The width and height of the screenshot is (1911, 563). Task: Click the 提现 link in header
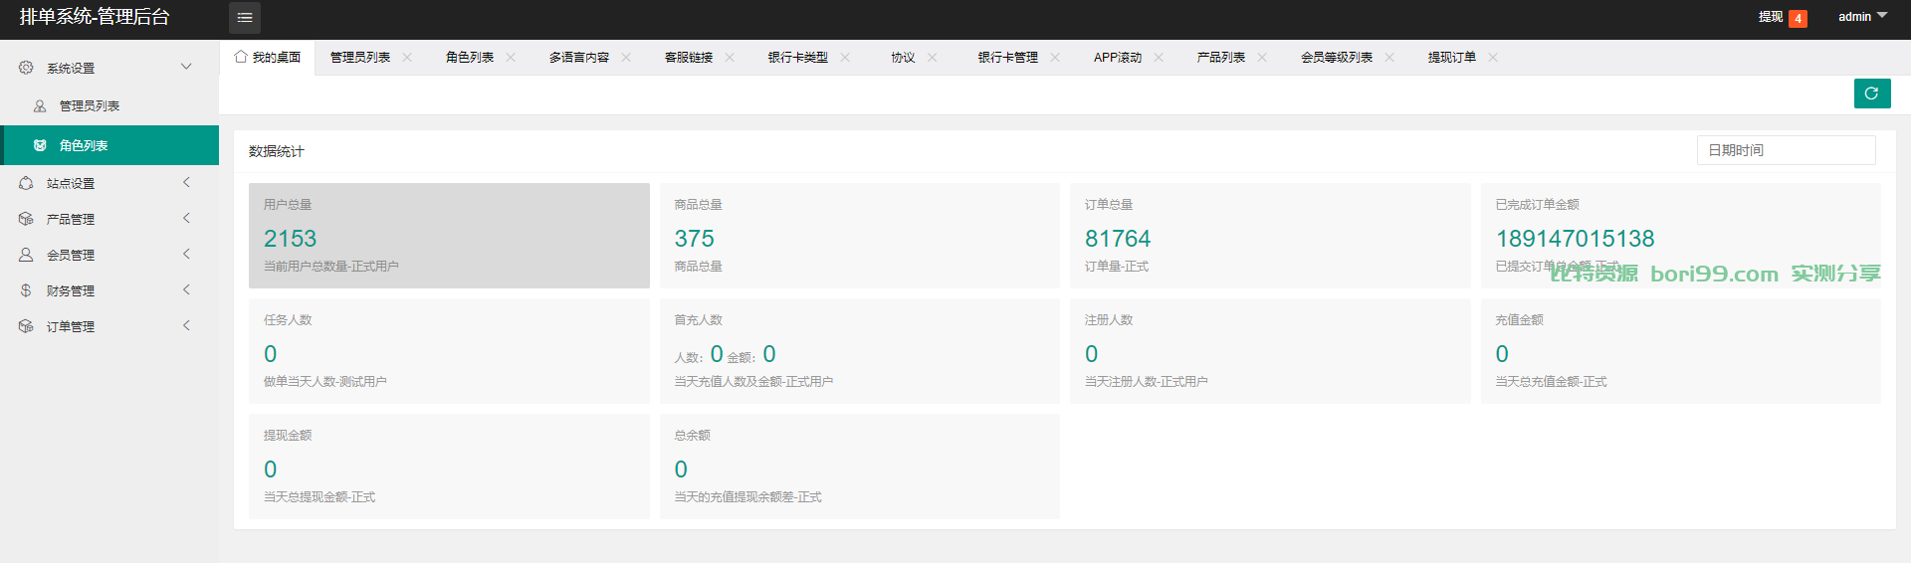(x=1771, y=17)
